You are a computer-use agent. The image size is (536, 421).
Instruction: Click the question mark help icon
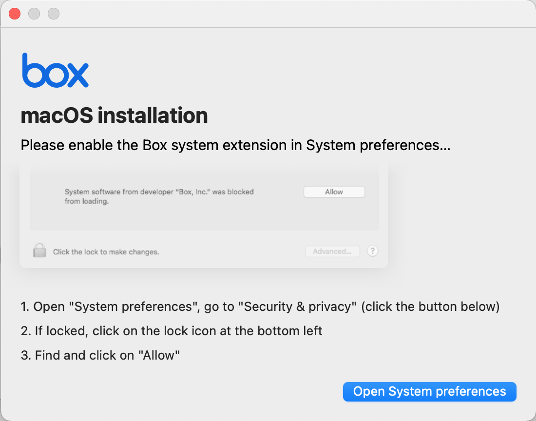point(372,251)
